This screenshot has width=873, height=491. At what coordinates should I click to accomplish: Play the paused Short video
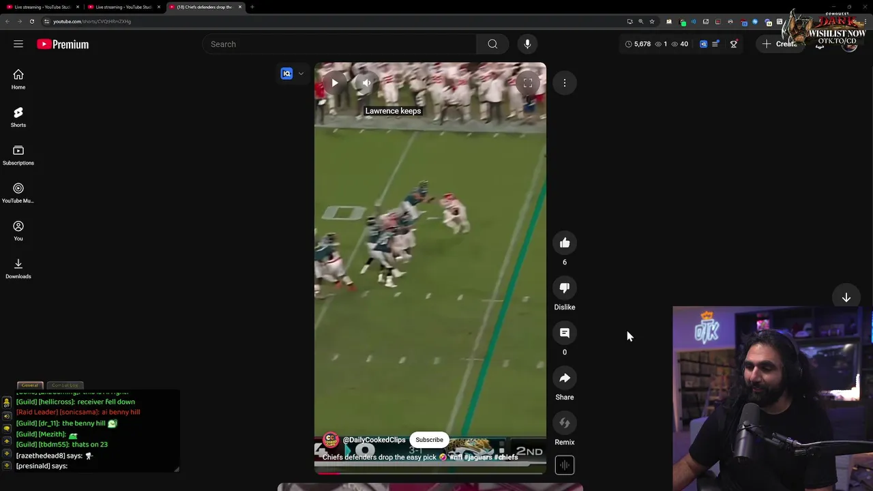coord(335,83)
